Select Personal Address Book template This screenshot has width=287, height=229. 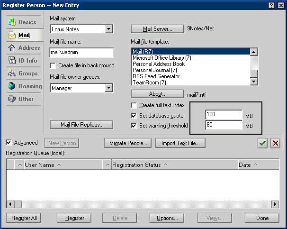190,64
